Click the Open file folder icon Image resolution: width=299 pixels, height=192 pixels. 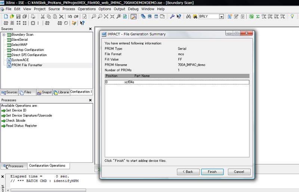coord(12,16)
